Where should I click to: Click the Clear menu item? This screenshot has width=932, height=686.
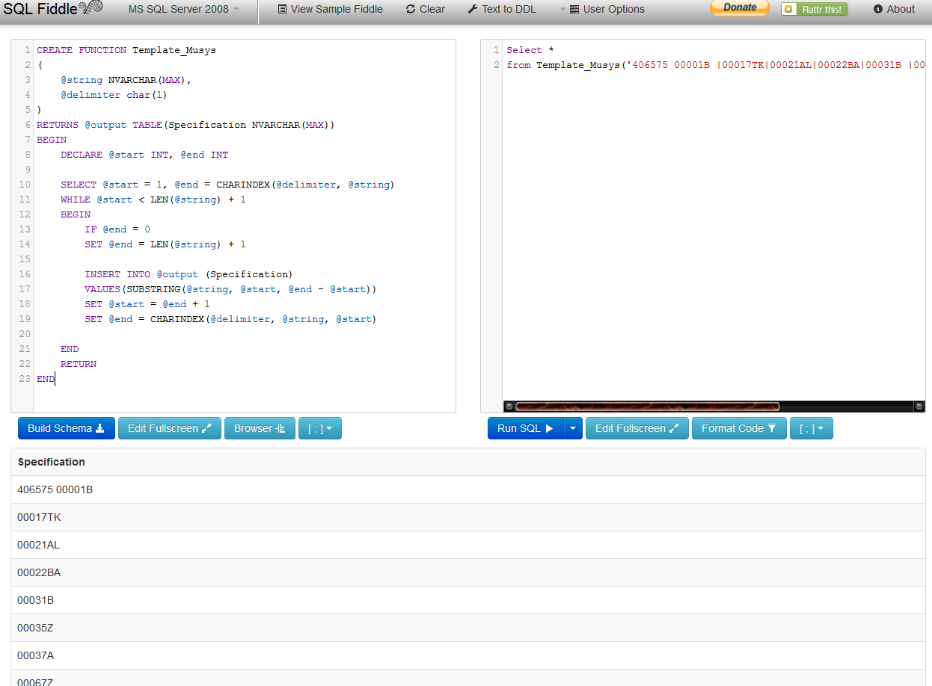pyautogui.click(x=426, y=9)
